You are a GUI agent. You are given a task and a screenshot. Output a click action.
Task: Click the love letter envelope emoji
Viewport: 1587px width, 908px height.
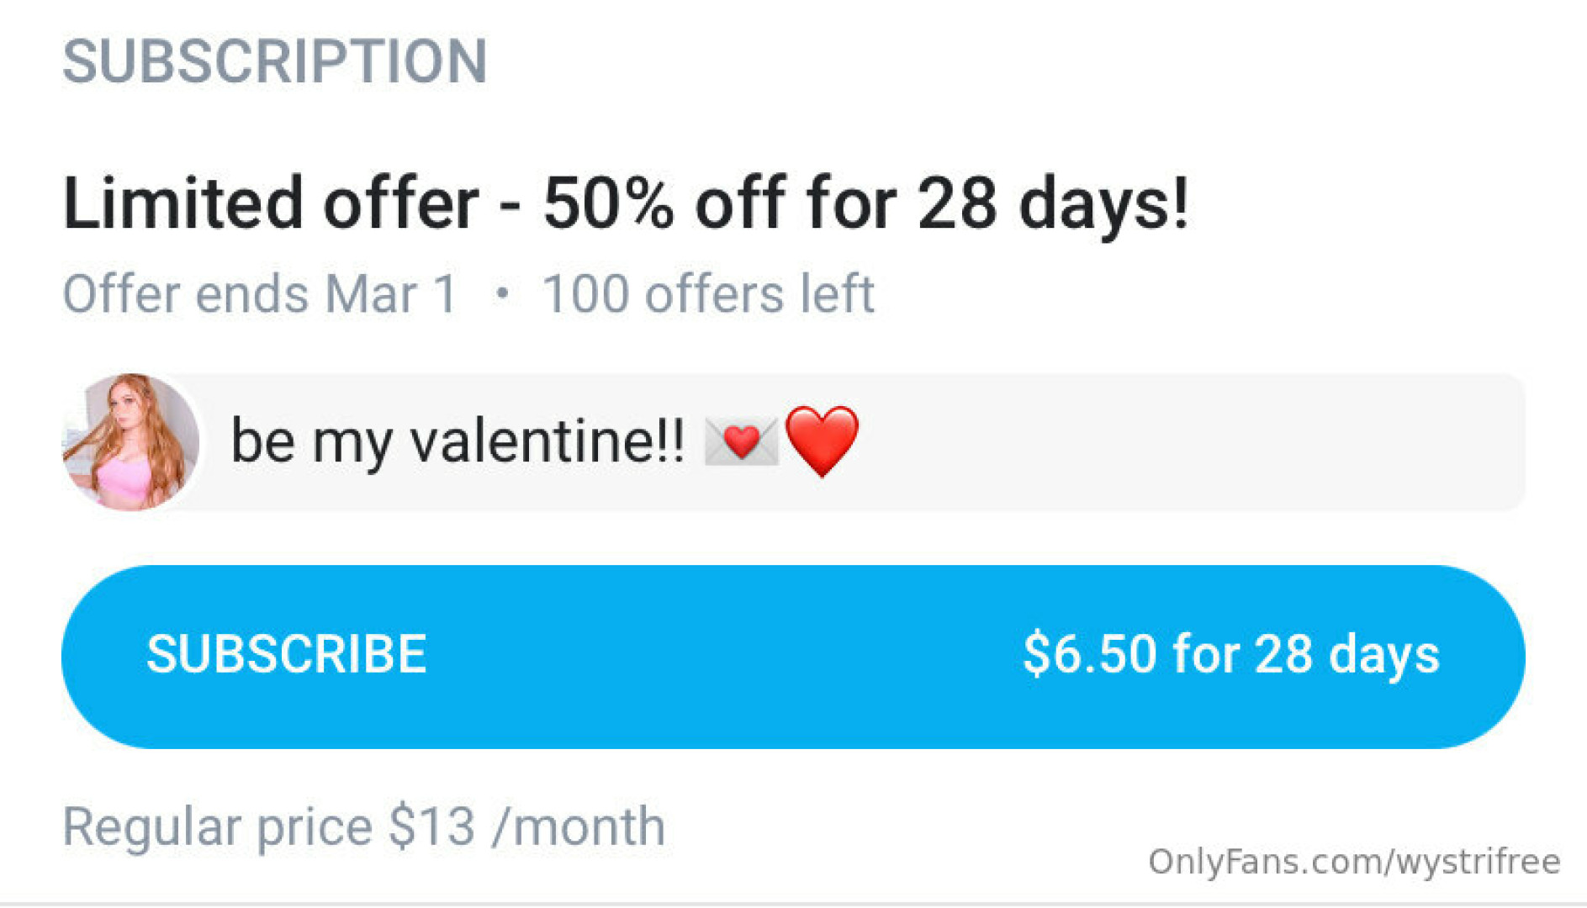click(x=740, y=442)
